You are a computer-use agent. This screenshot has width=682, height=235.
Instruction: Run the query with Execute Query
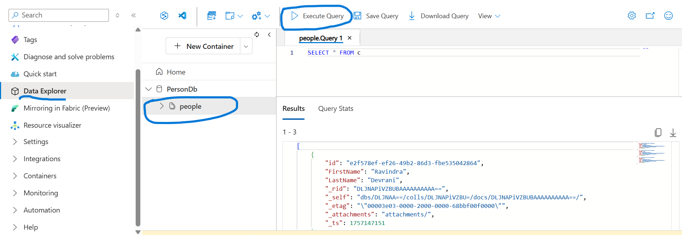point(317,16)
